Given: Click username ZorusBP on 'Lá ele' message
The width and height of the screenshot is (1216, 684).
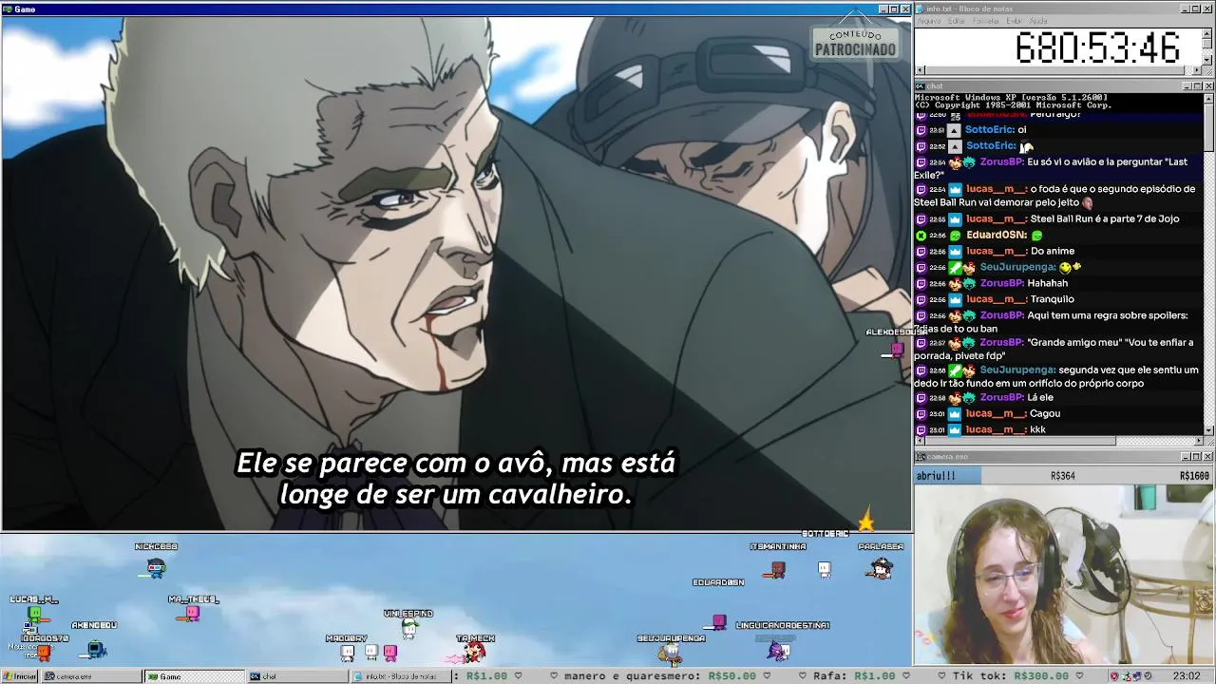Looking at the screenshot, I should 1001,397.
